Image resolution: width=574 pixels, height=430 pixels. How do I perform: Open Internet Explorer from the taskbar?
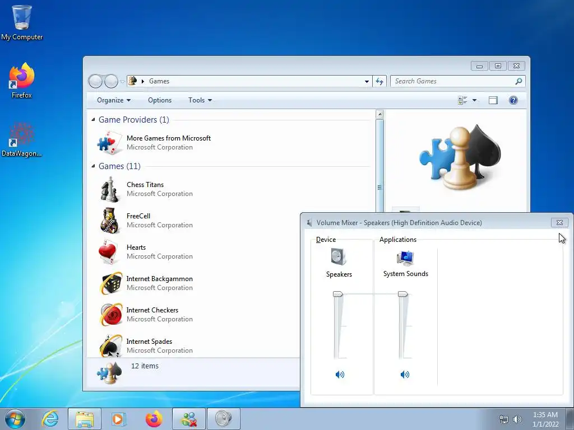(x=50, y=419)
